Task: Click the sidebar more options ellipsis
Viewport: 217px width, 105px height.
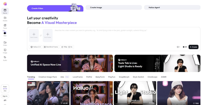Action: click(5, 104)
